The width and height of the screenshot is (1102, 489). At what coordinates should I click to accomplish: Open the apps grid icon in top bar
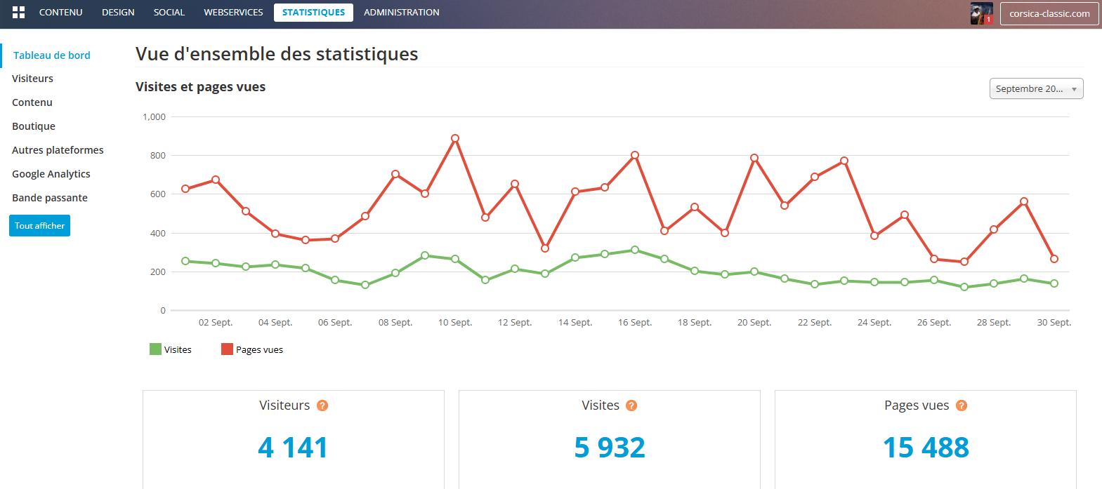[18, 13]
